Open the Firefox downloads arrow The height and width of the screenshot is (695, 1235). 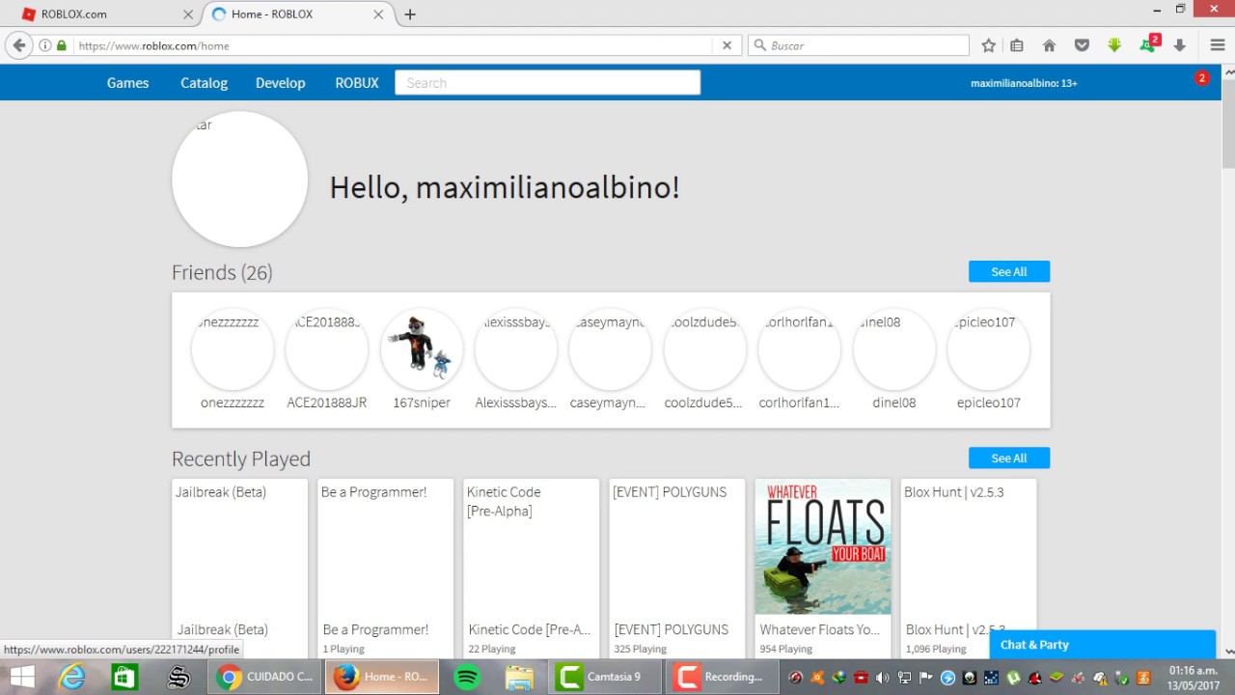pyautogui.click(x=1179, y=45)
